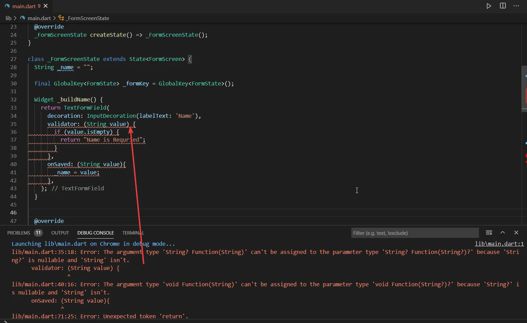Click the editor vertical scrollbar thumb
Image resolution: width=527 pixels, height=323 pixels.
[524, 88]
